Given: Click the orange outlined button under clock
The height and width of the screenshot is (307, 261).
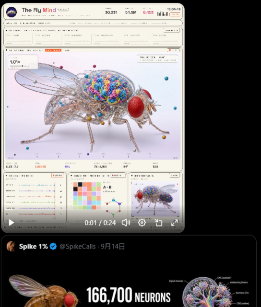Looking at the screenshot, I should click(175, 14).
